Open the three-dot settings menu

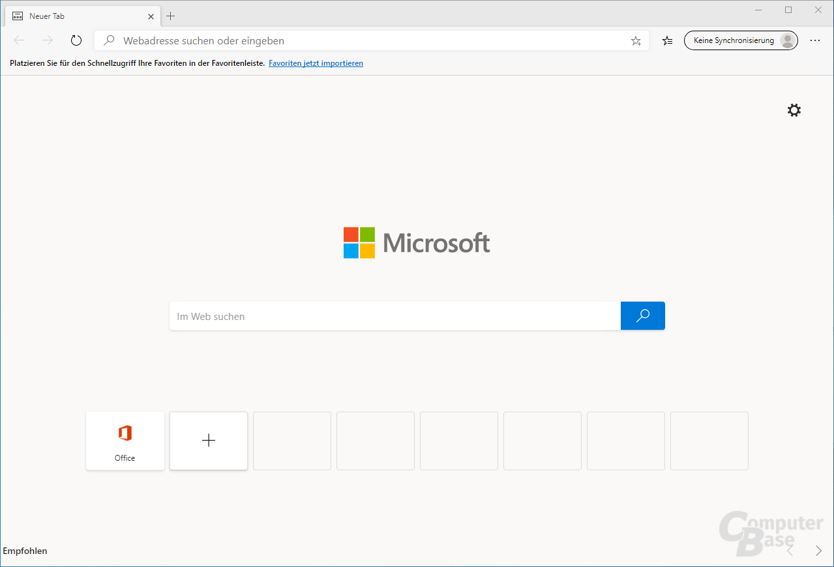(815, 40)
